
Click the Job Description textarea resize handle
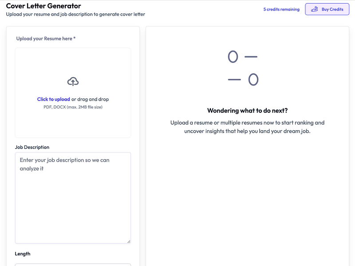click(129, 241)
